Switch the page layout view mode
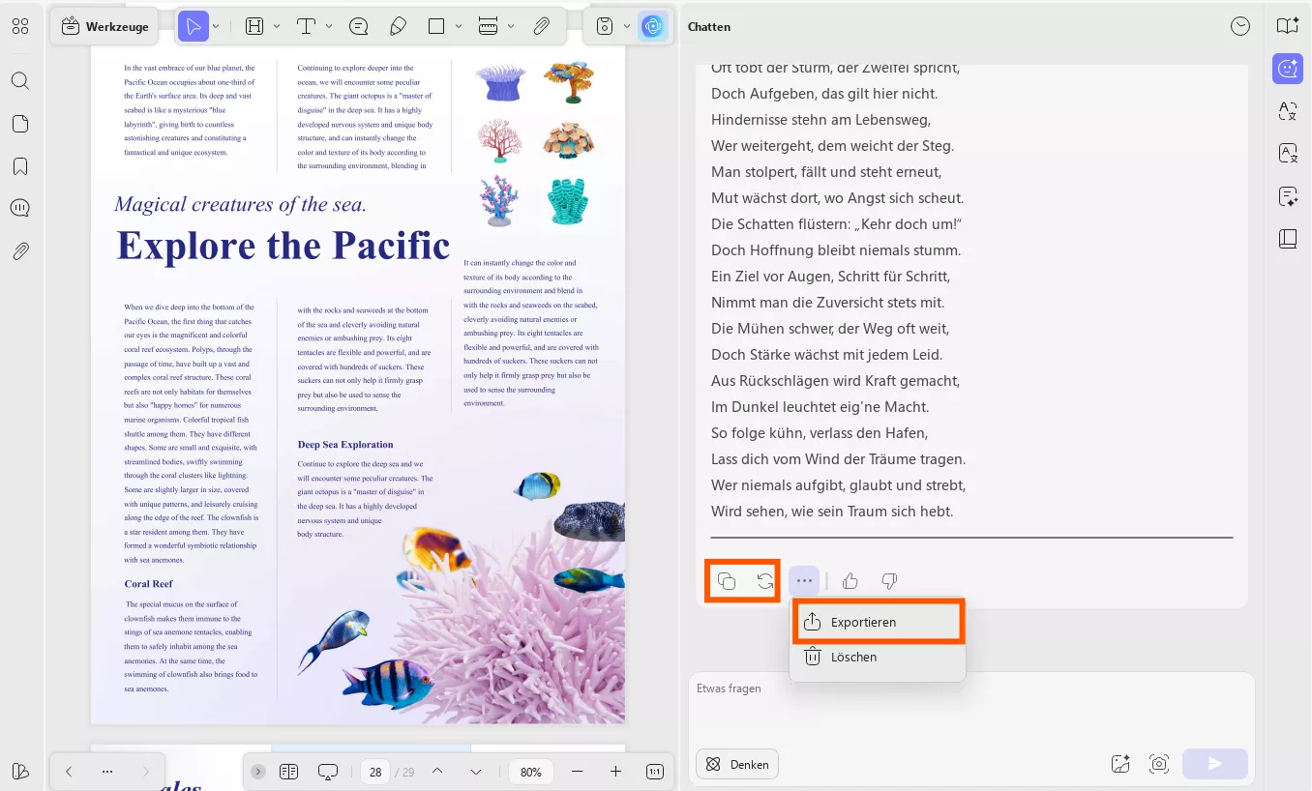The height and width of the screenshot is (791, 1312). point(288,772)
